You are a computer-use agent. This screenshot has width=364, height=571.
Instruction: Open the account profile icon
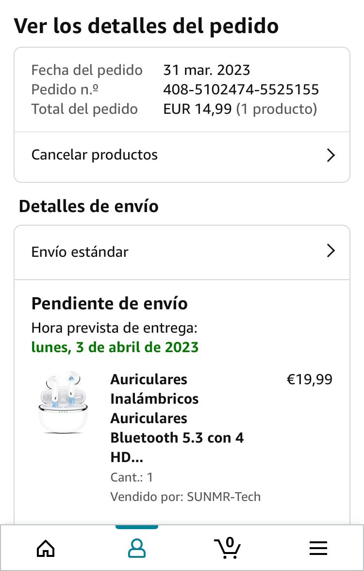point(136,548)
